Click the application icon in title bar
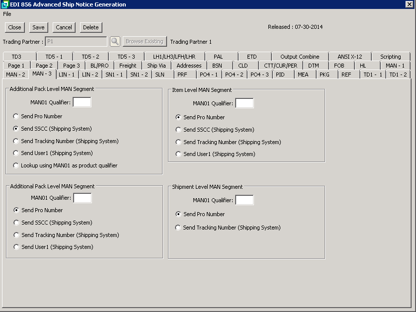Image resolution: width=416 pixels, height=312 pixels. point(5,4)
